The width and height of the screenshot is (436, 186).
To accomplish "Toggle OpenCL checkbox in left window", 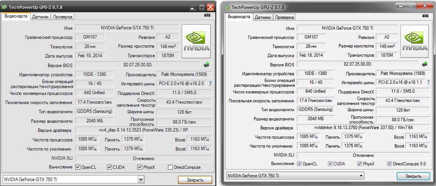I will (x=78, y=167).
